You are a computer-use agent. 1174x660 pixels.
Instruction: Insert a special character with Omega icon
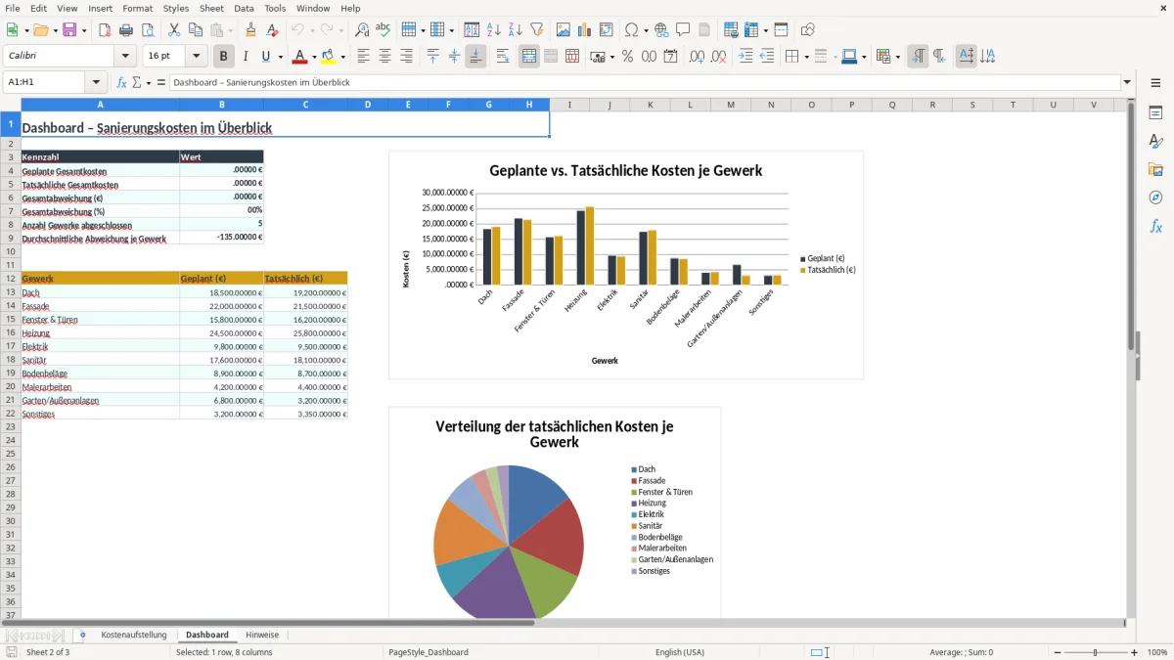tap(631, 30)
